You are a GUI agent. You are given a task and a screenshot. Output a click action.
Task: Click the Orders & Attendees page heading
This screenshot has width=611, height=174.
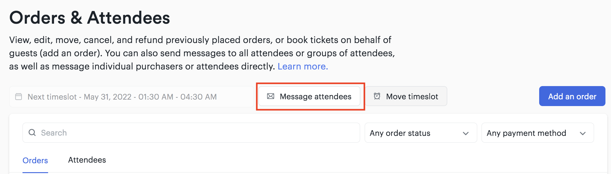pyautogui.click(x=90, y=18)
